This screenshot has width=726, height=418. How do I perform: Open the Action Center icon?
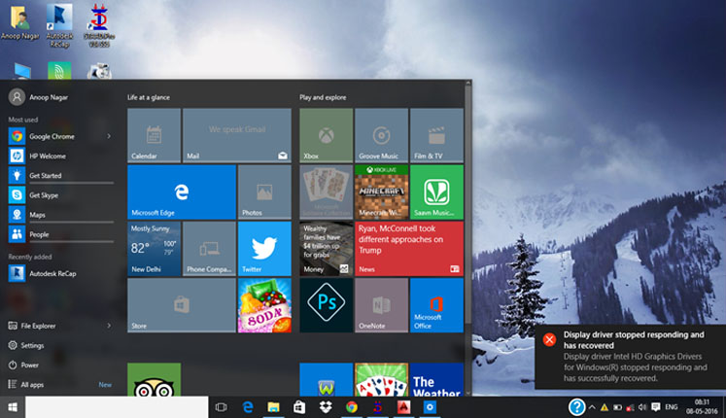pyautogui.click(x=656, y=407)
